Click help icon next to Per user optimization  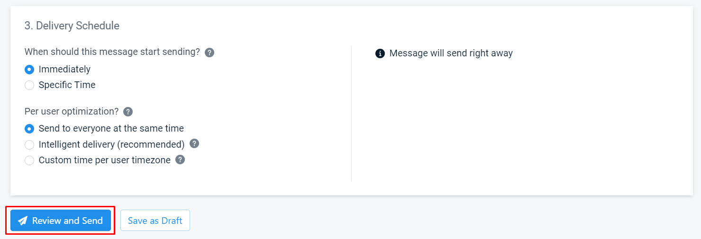coord(128,112)
